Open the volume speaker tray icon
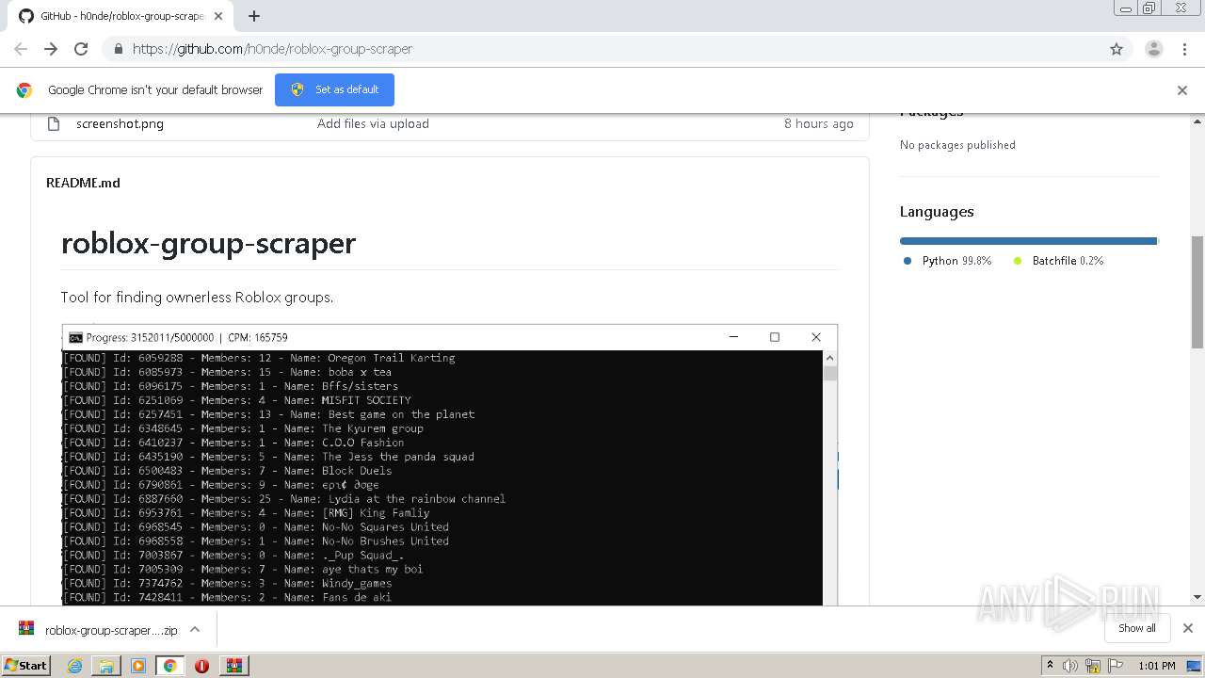Viewport: 1205px width, 678px height. click(x=1070, y=666)
